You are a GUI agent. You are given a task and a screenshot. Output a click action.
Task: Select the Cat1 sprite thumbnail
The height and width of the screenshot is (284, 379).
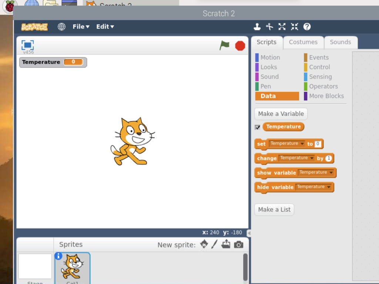(x=73, y=268)
